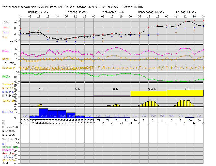Click the rainfall value '0.9' on Friday

tap(190, 116)
